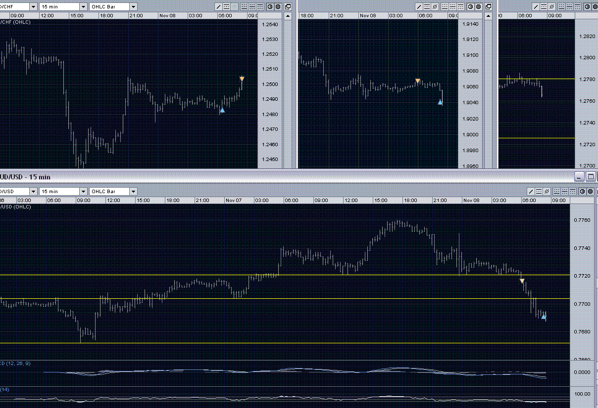Select the horizontal lines tool in AUD/USD toolbar
This screenshot has height=408, width=598.
[539, 191]
